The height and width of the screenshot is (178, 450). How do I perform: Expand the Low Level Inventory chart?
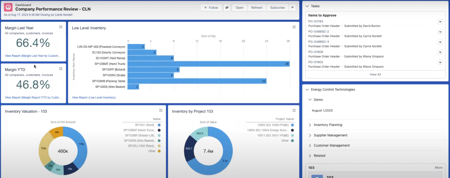pyautogui.click(x=294, y=27)
